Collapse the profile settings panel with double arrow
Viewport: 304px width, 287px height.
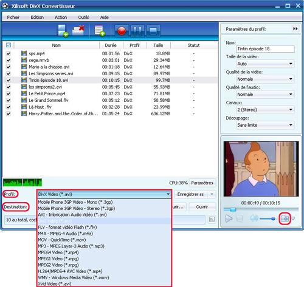tap(295, 29)
